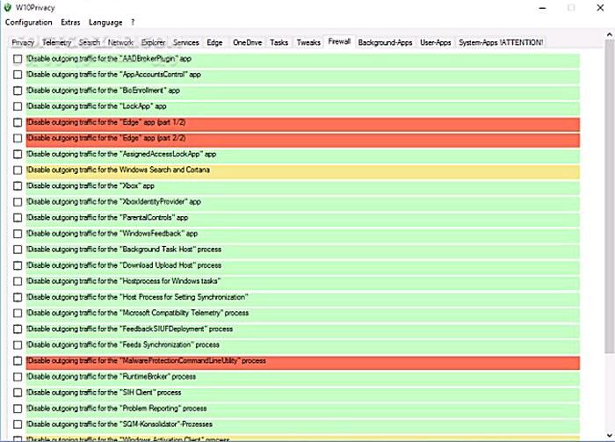The width and height of the screenshot is (615, 442).
Task: Enable the "AADBrokerPlugin" app traffic checkbox
Action: pyautogui.click(x=18, y=59)
